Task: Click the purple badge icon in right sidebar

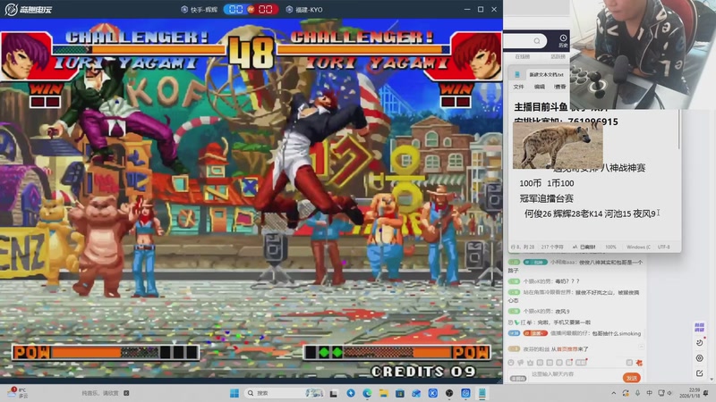Action: coord(699,327)
